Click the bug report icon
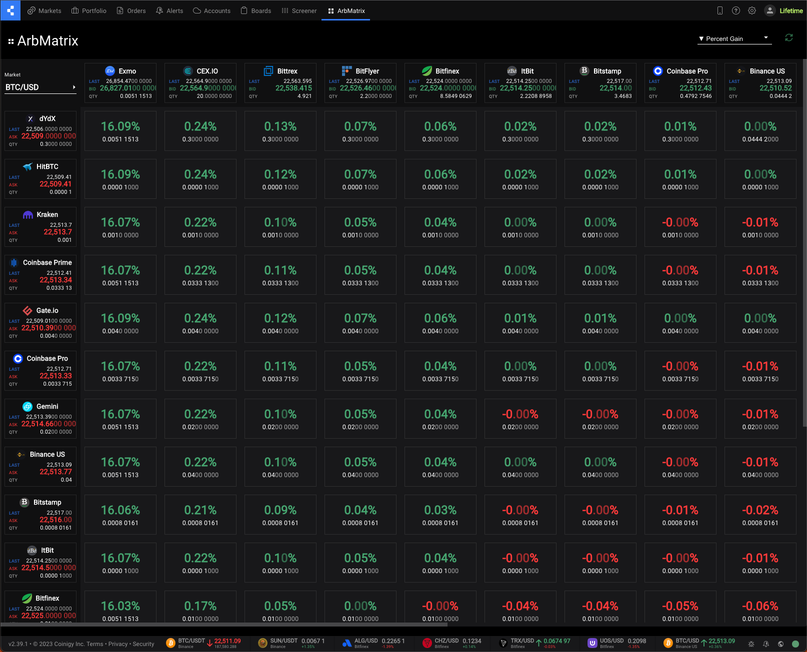 click(751, 644)
